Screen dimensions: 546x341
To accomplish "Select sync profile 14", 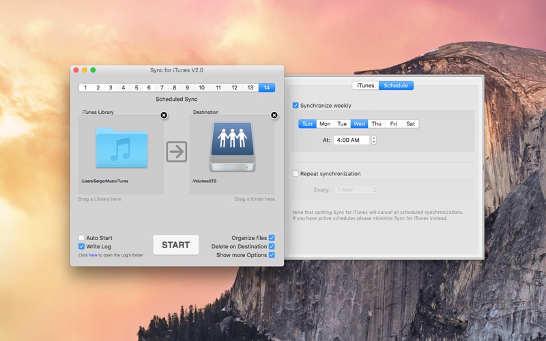I will pyautogui.click(x=267, y=88).
